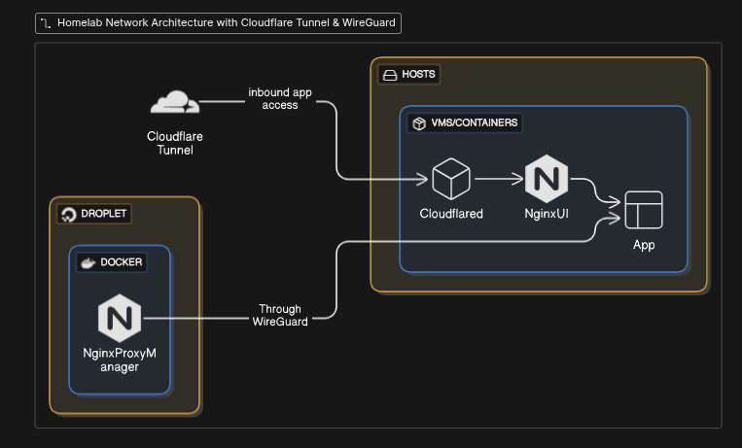Click the 'inbound app access' edge label

(280, 99)
